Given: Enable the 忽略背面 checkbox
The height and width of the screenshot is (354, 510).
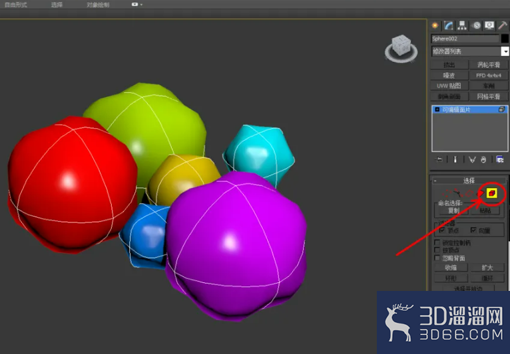Looking at the screenshot, I should (x=437, y=258).
